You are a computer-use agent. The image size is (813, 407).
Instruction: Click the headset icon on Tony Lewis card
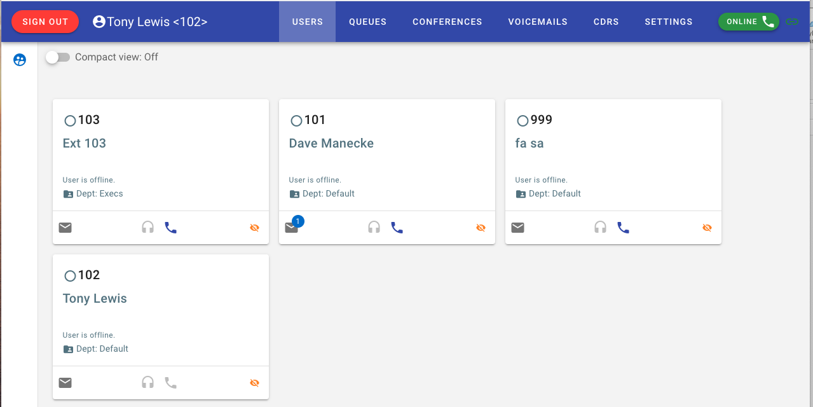point(147,383)
